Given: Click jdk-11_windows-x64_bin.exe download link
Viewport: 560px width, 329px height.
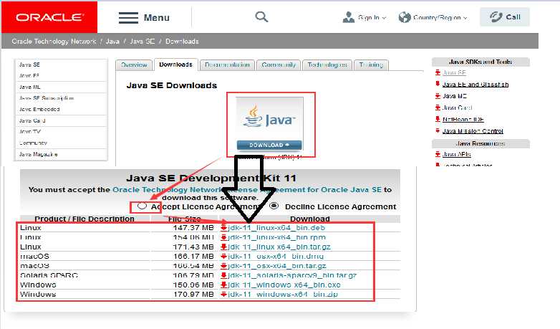Looking at the screenshot, I should (284, 285).
